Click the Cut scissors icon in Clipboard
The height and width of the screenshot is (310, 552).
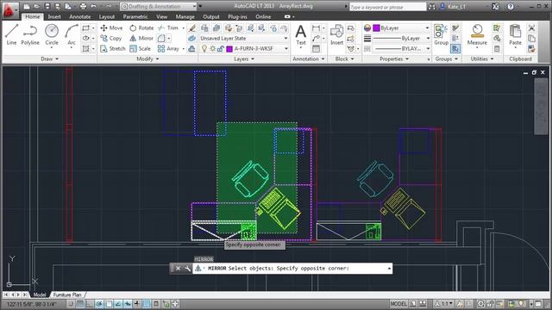point(531,28)
